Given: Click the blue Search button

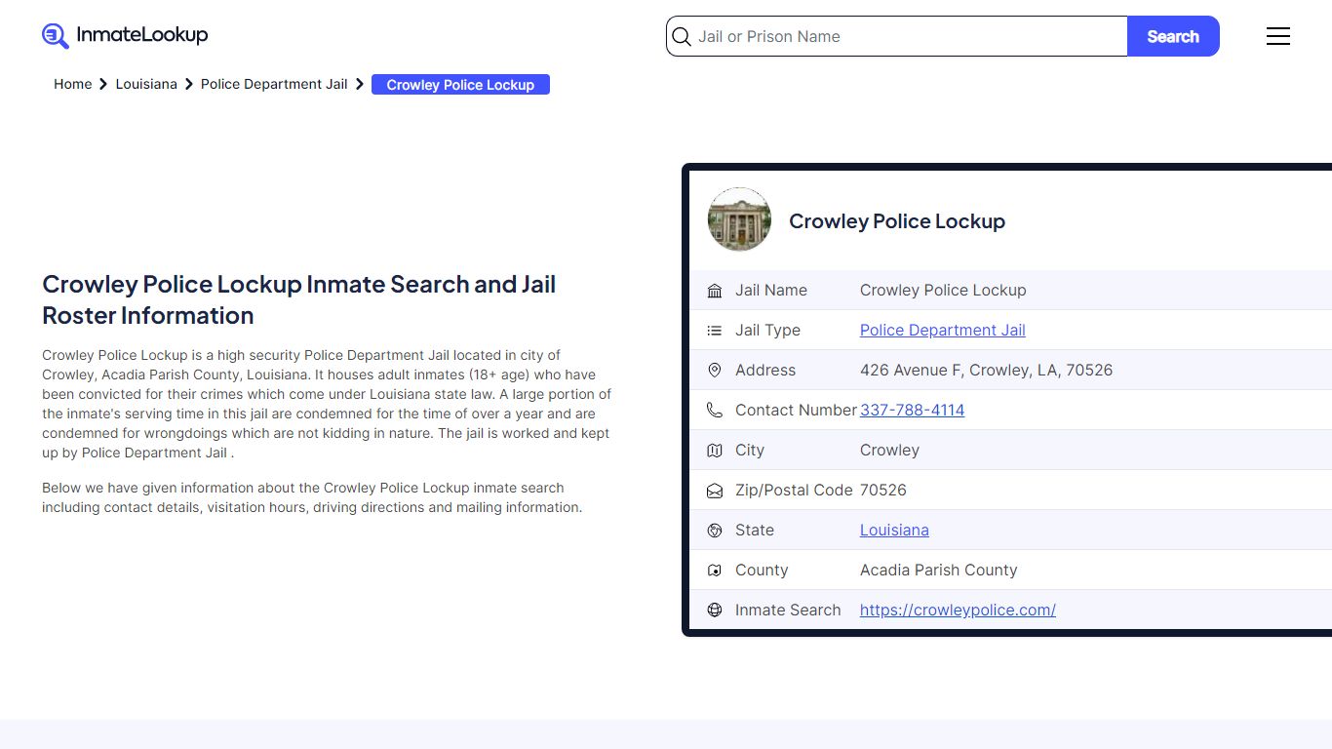Looking at the screenshot, I should click(x=1173, y=36).
